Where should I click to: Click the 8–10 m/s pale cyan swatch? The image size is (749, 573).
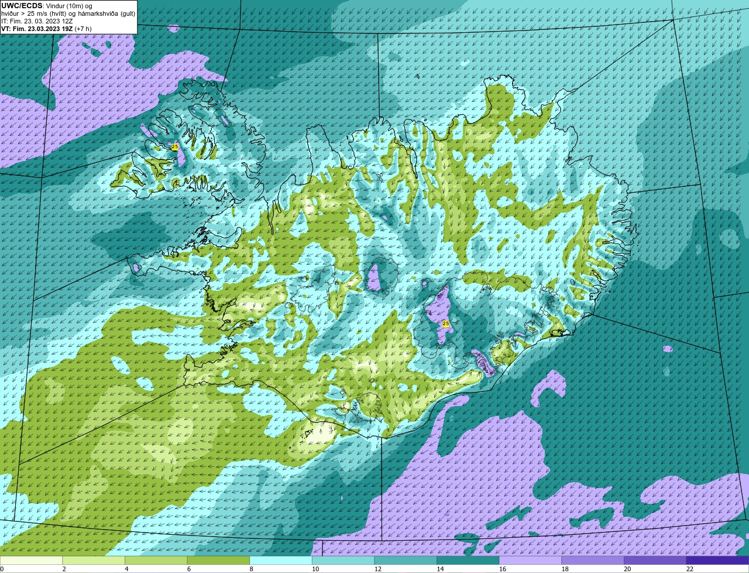point(281,561)
